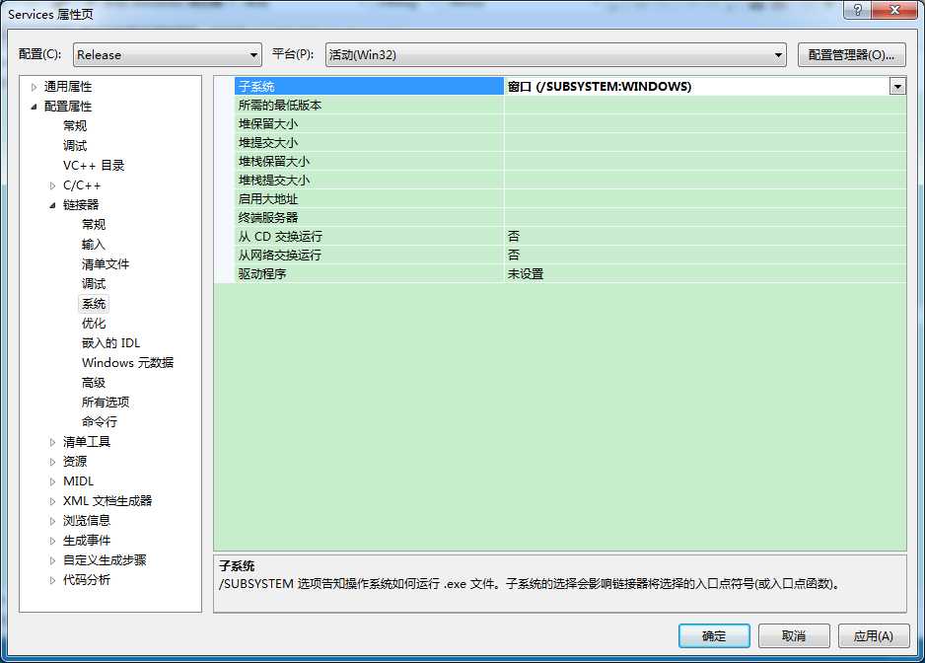The image size is (925, 663).
Task: Open the 子系统 value dropdown arrow
Action: (897, 87)
